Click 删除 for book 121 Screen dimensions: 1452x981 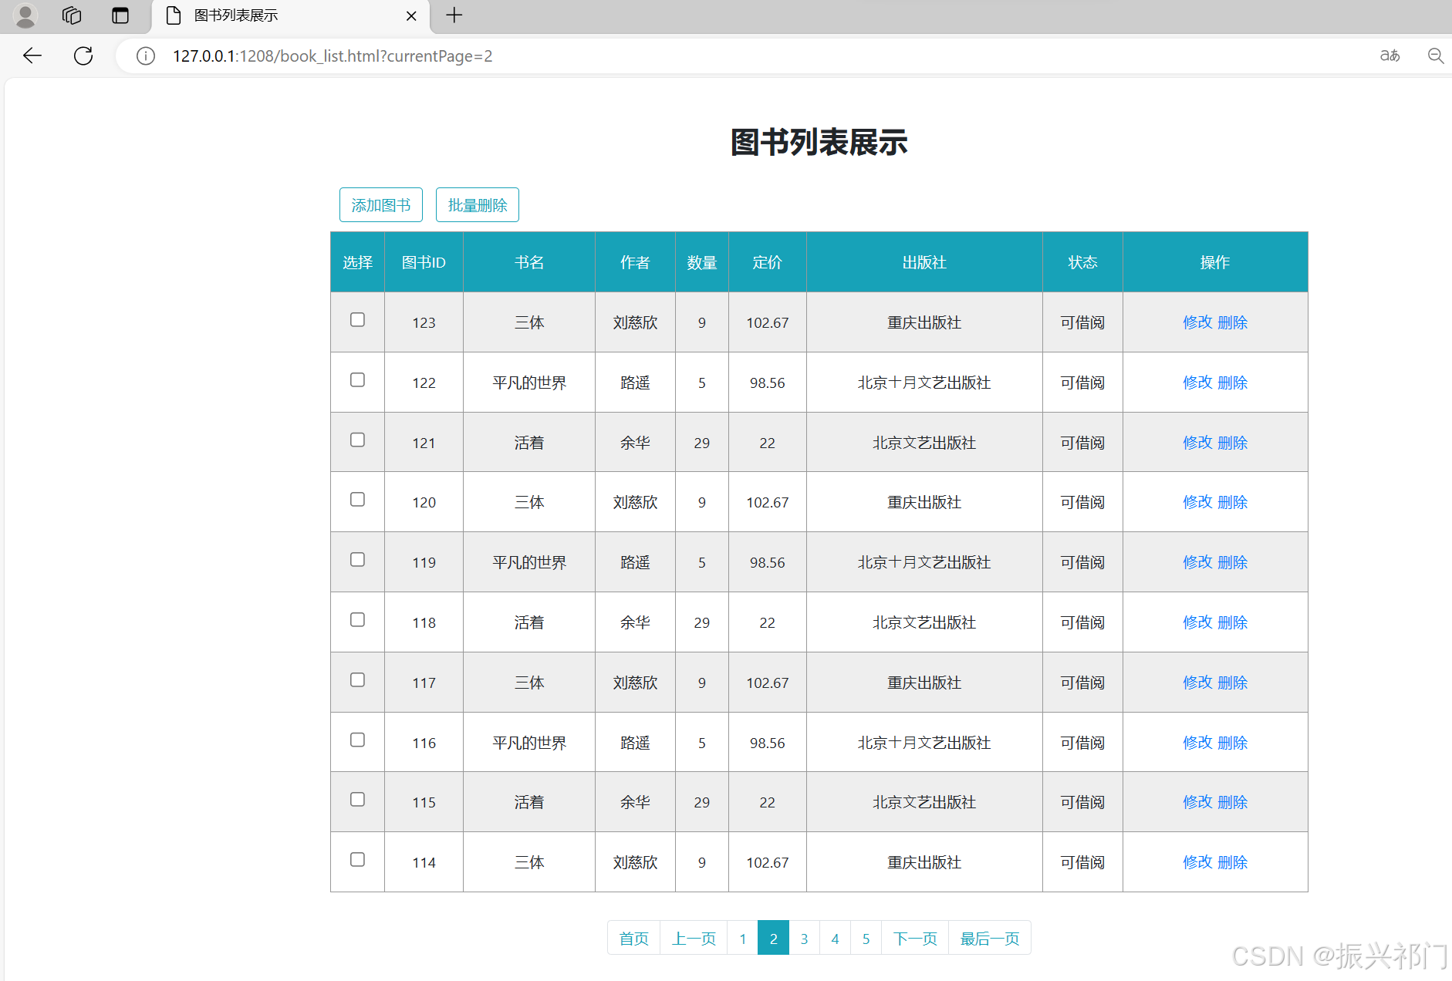[1233, 443]
